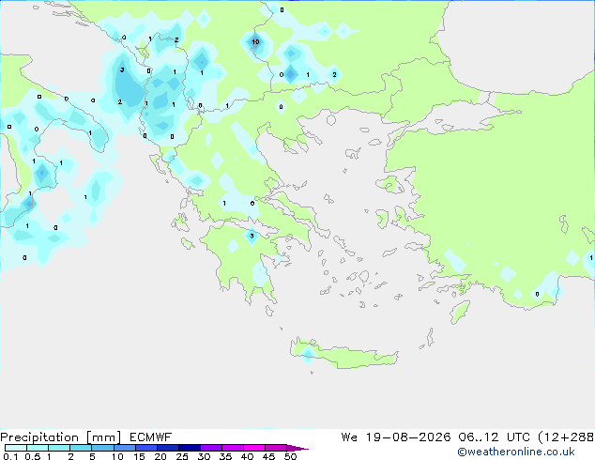Viewport: 595px width, 460px height.
Task: Click the '10' precipitation value on the map
Action: pos(255,41)
